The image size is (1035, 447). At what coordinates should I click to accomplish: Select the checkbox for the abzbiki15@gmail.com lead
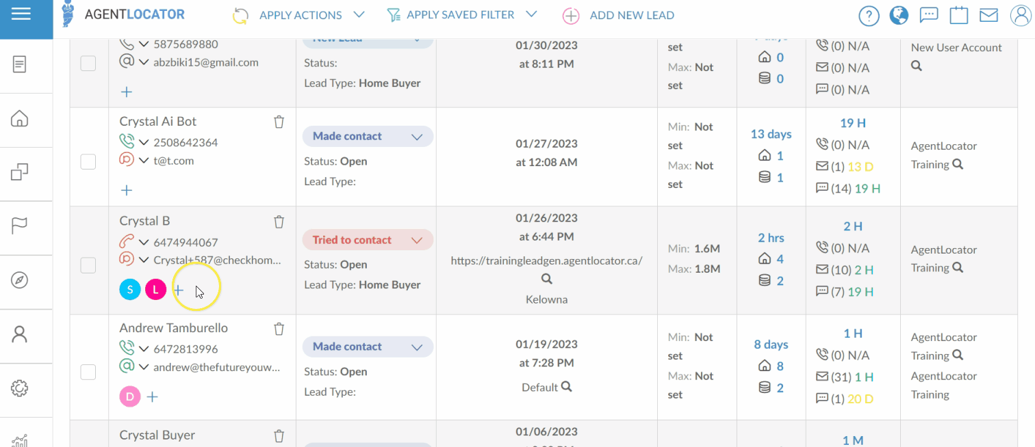pos(88,64)
